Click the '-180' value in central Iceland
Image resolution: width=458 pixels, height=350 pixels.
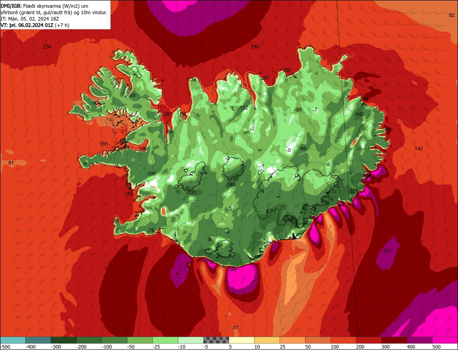pyautogui.click(x=230, y=185)
